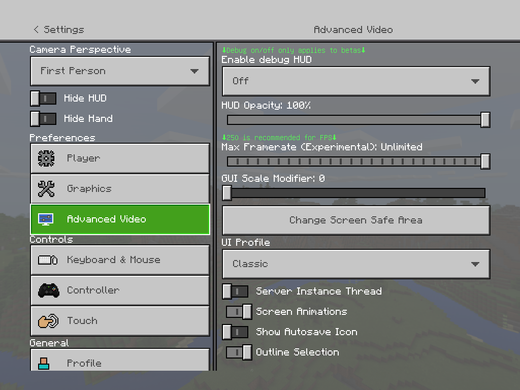Click 'Max Framerate (Experimental): Unlimited' text
This screenshot has width=520, height=390.
321,147
